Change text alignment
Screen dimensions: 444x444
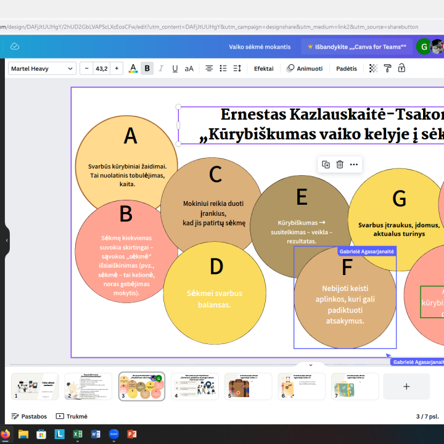pos(209,68)
